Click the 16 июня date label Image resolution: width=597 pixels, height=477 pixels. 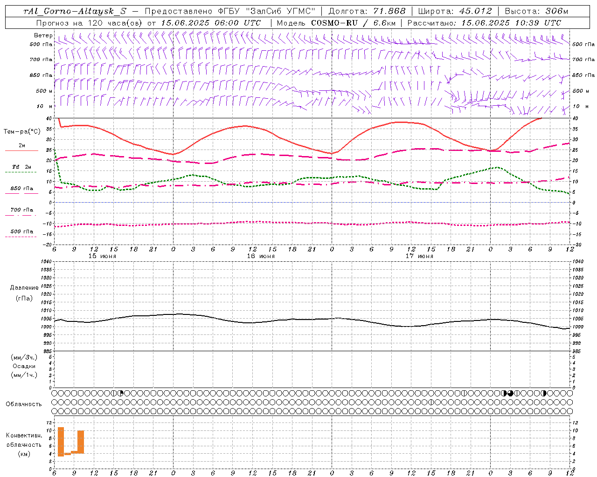click(x=261, y=256)
